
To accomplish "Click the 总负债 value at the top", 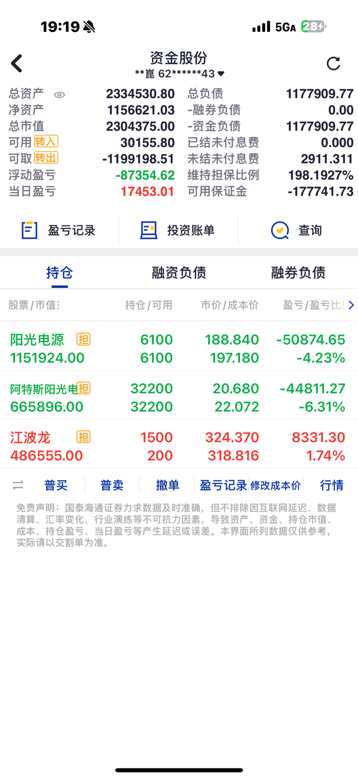I will click(x=320, y=94).
